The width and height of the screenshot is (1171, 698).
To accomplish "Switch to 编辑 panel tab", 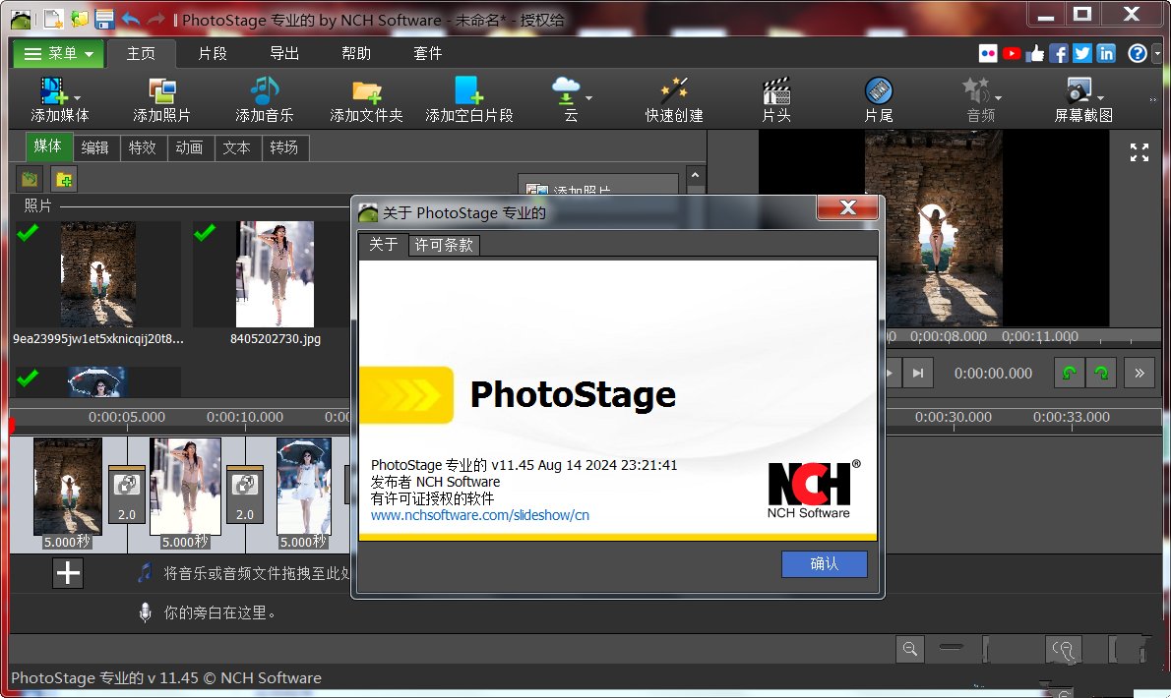I will [94, 147].
